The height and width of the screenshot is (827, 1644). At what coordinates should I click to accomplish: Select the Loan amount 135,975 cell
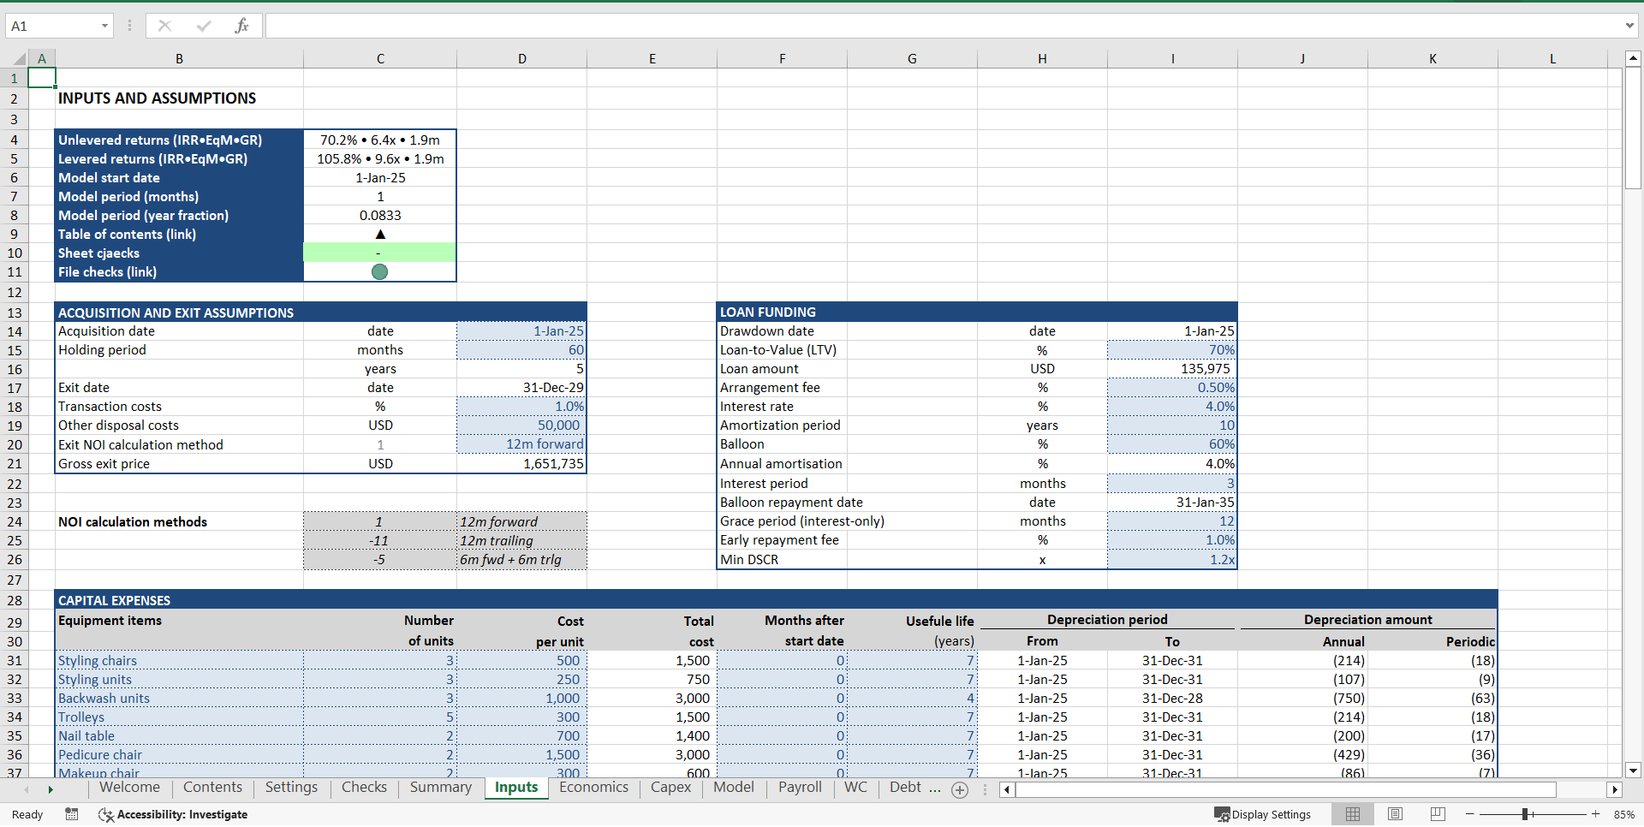pyautogui.click(x=1172, y=369)
